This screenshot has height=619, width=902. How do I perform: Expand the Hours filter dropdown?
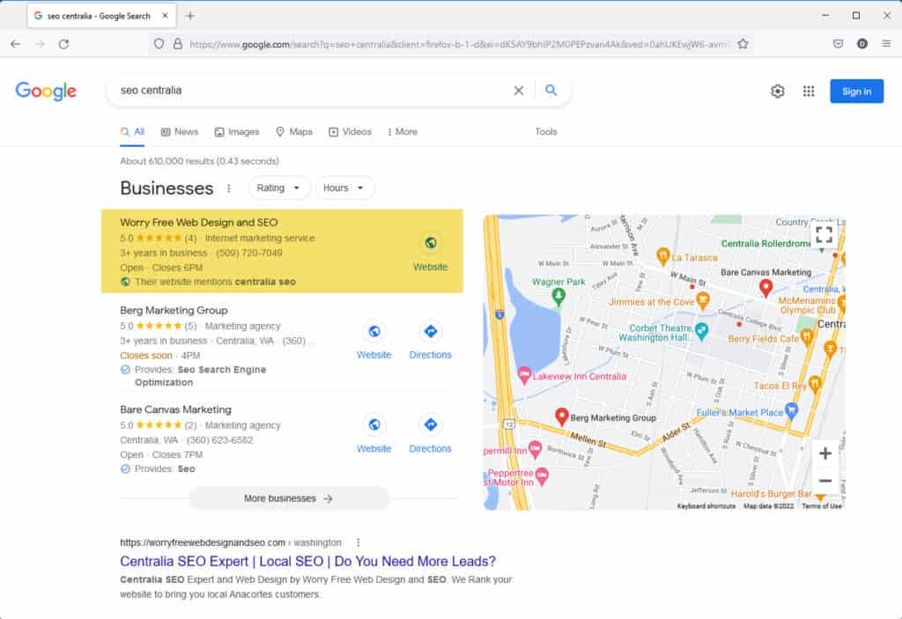344,188
